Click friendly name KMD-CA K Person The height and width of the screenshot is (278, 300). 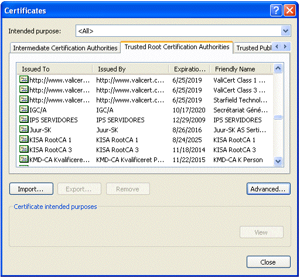[238, 160]
